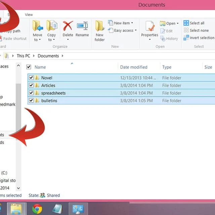Screen dimensions: 215x215
Task: Expand the Move to dropdown arrow
Action: pyautogui.click(x=40, y=40)
